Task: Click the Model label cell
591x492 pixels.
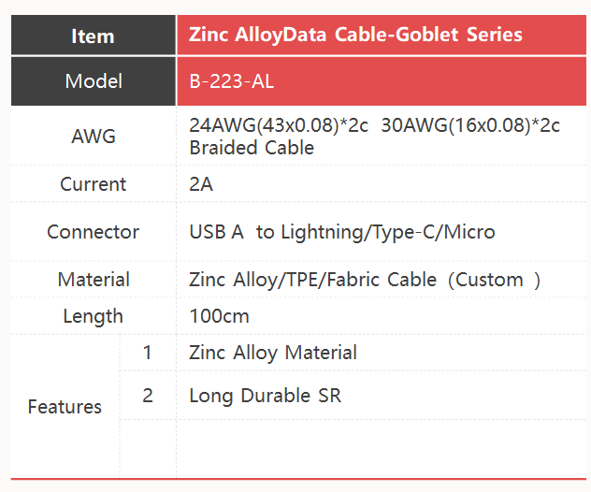Action: tap(94, 81)
